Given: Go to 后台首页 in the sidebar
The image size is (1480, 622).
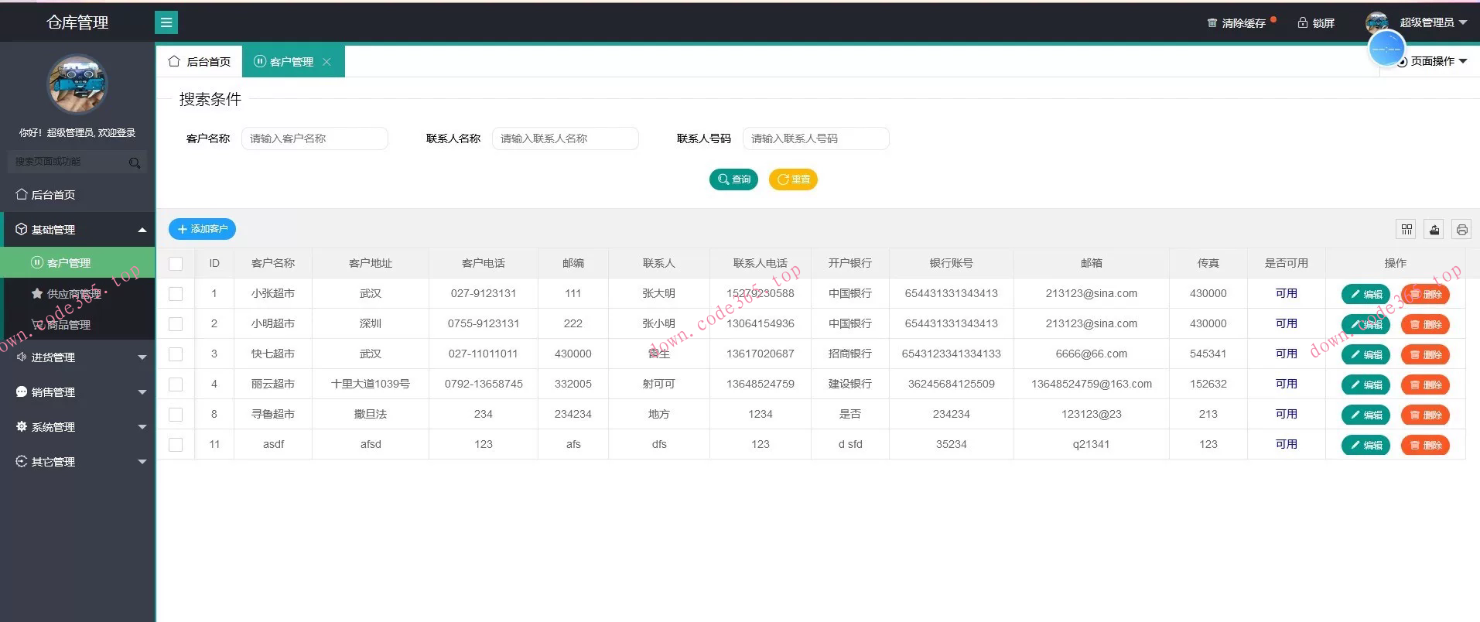Looking at the screenshot, I should pyautogui.click(x=77, y=194).
